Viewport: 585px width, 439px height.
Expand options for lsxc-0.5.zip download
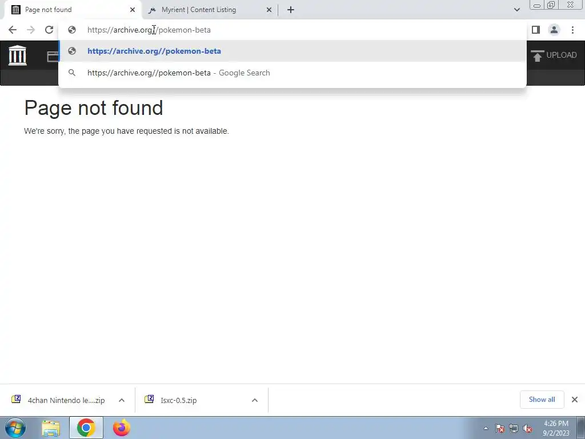point(255,400)
